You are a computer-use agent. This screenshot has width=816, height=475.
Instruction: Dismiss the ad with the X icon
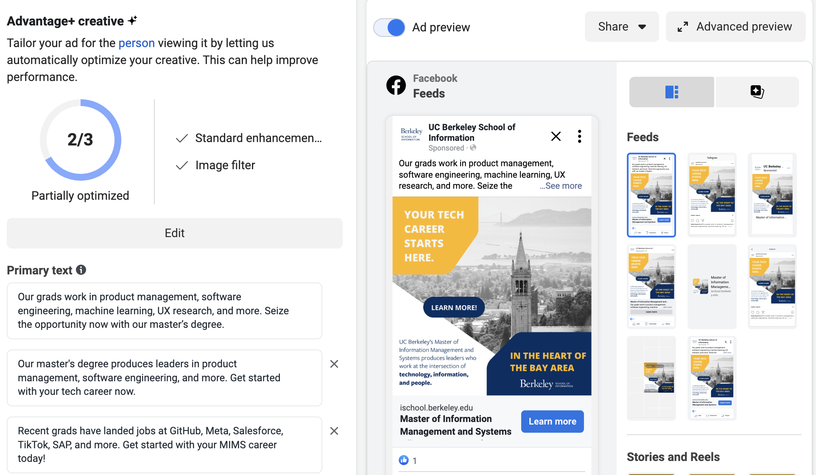556,137
